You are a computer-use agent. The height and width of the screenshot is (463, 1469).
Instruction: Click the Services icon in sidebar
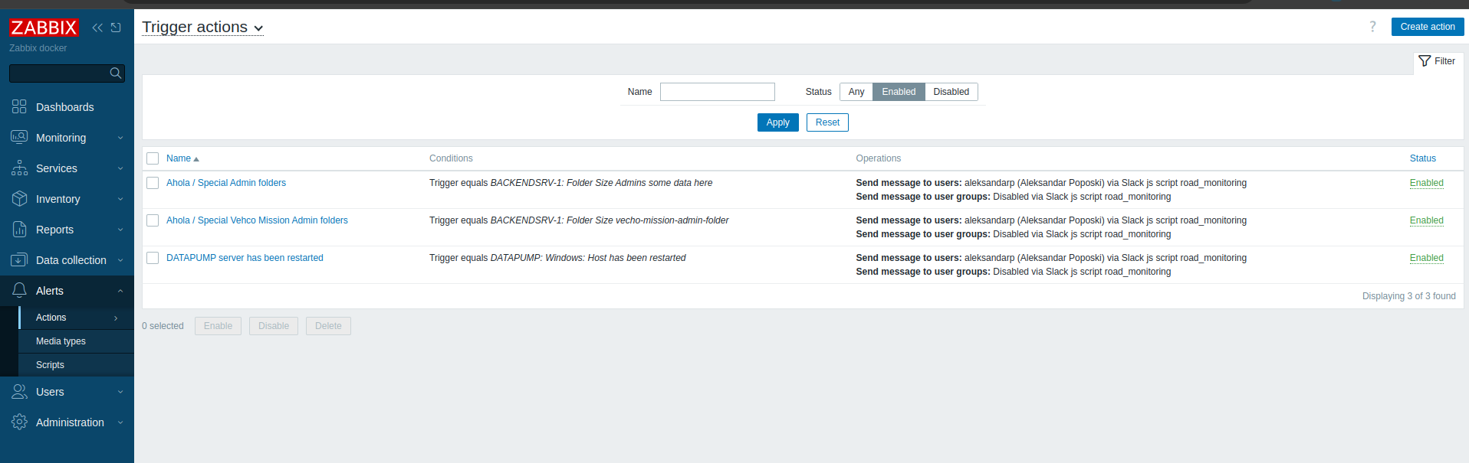pyautogui.click(x=19, y=168)
